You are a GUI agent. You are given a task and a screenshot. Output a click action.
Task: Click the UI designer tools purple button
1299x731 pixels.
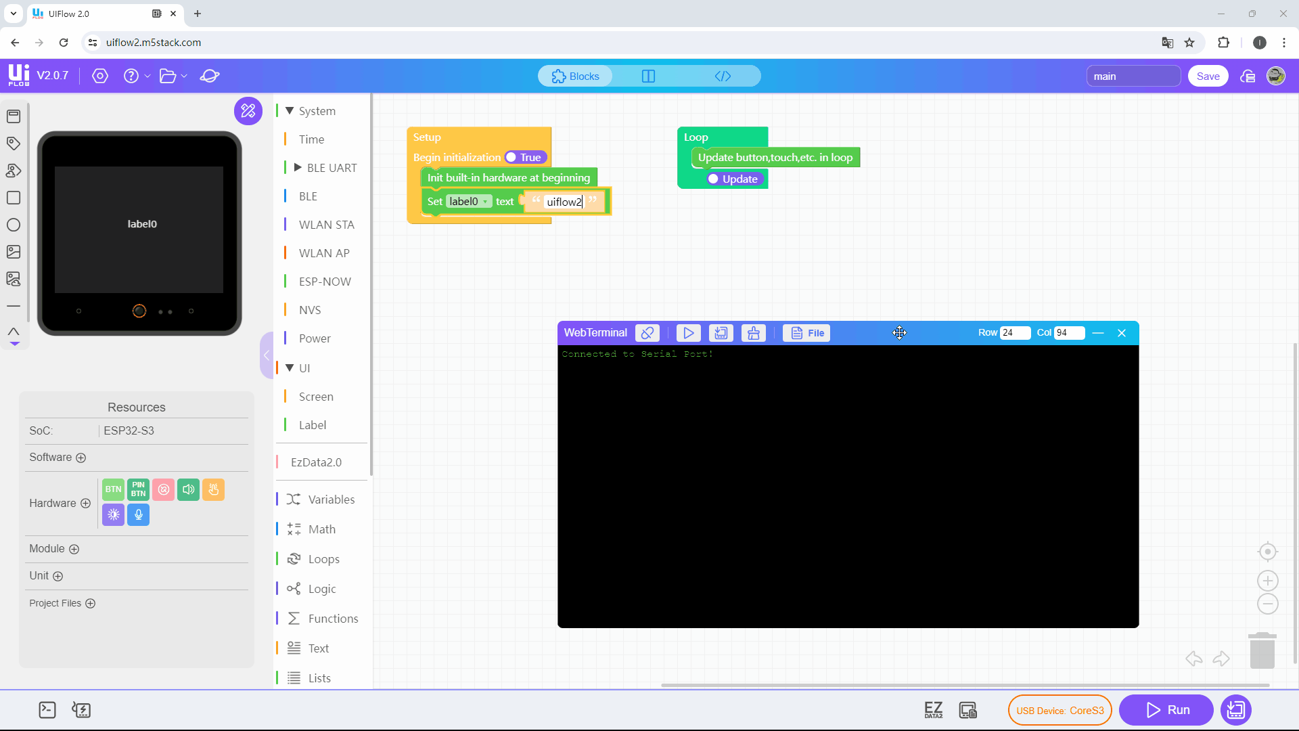[248, 110]
